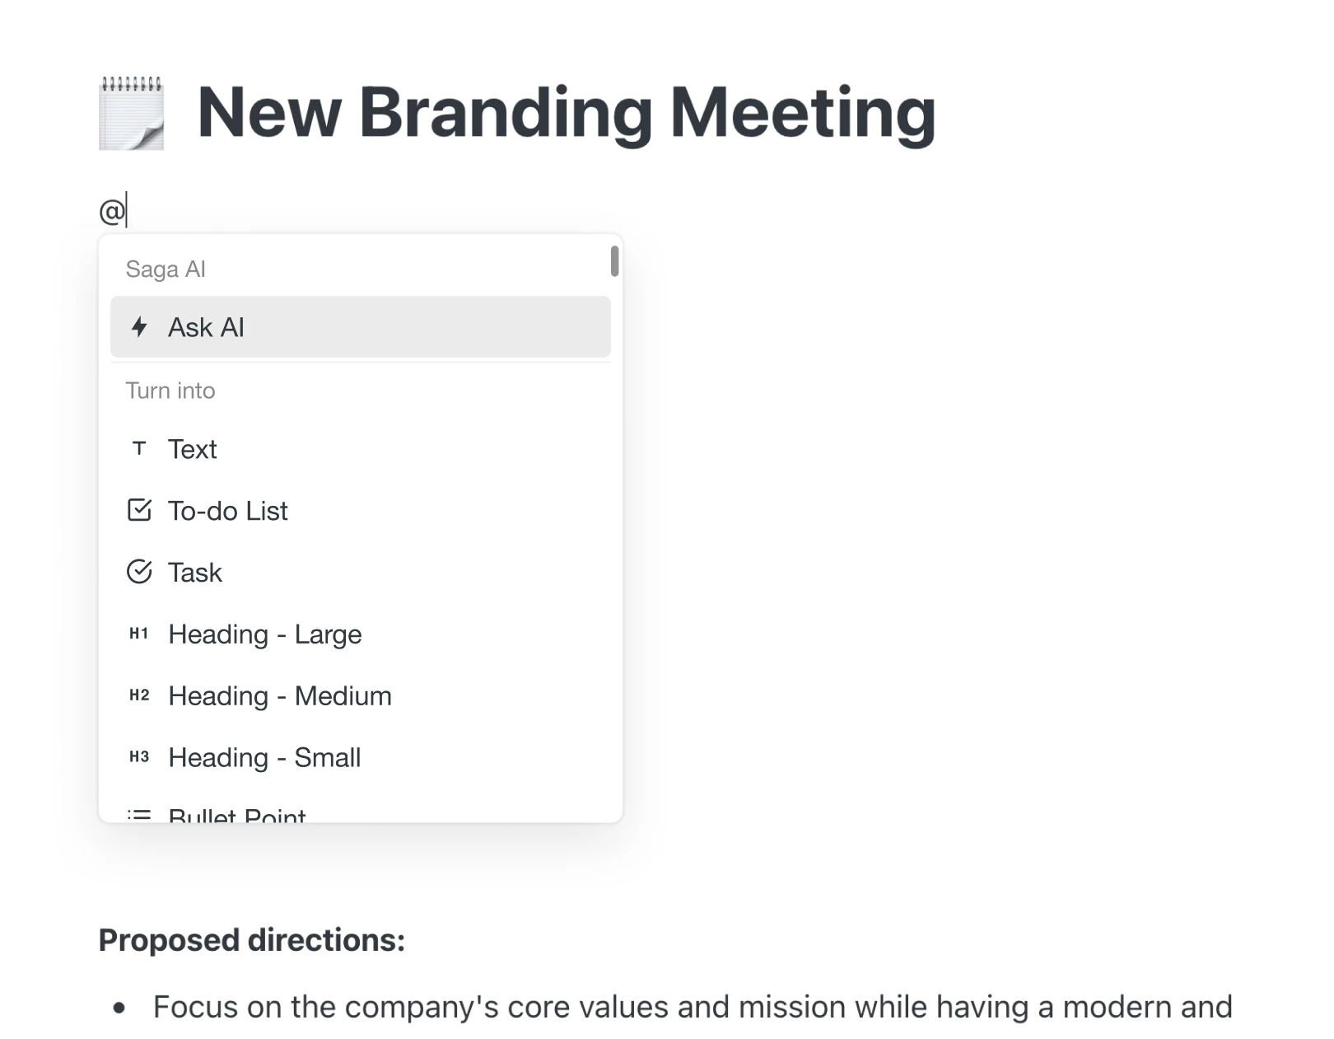
Task: Click the bullet text about core values
Action: 692,1007
